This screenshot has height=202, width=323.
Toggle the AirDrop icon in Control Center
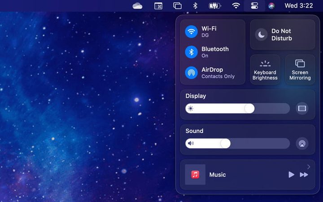(x=192, y=73)
